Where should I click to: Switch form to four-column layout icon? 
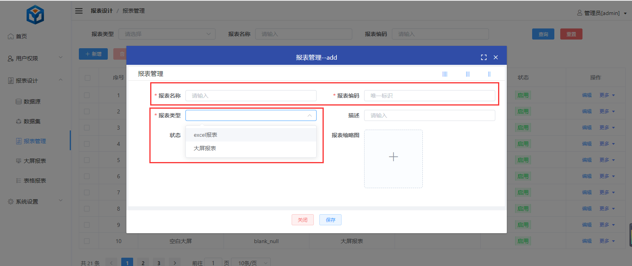click(x=445, y=74)
